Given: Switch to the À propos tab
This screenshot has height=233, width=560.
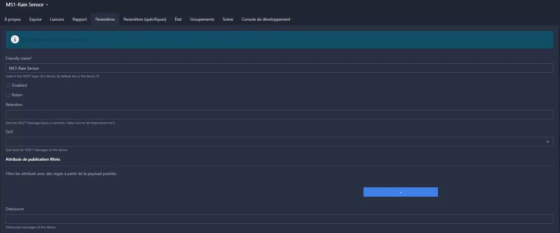Looking at the screenshot, I should point(13,19).
